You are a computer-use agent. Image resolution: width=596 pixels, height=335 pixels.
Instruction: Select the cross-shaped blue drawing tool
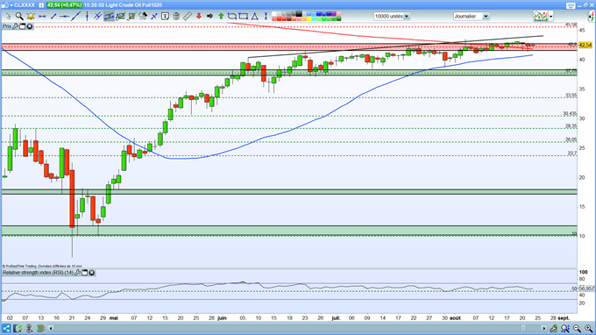pyautogui.click(x=154, y=17)
